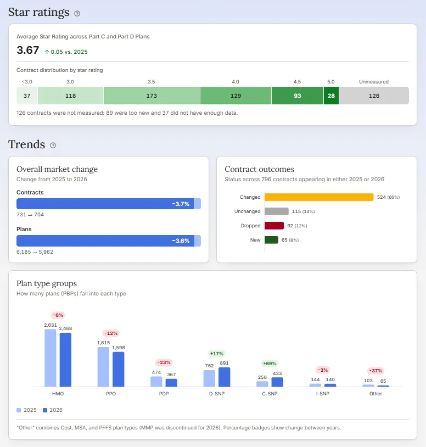The image size is (426, 447).
Task: Select the 4.0 star segment showing 129
Action: pos(236,96)
